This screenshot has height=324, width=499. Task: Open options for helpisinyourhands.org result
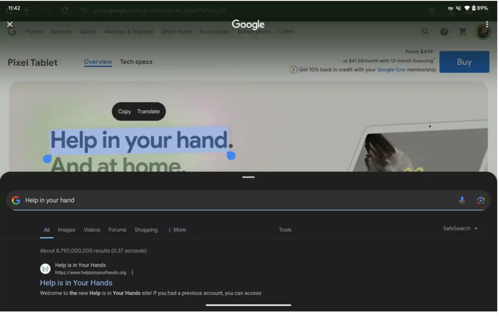133,273
